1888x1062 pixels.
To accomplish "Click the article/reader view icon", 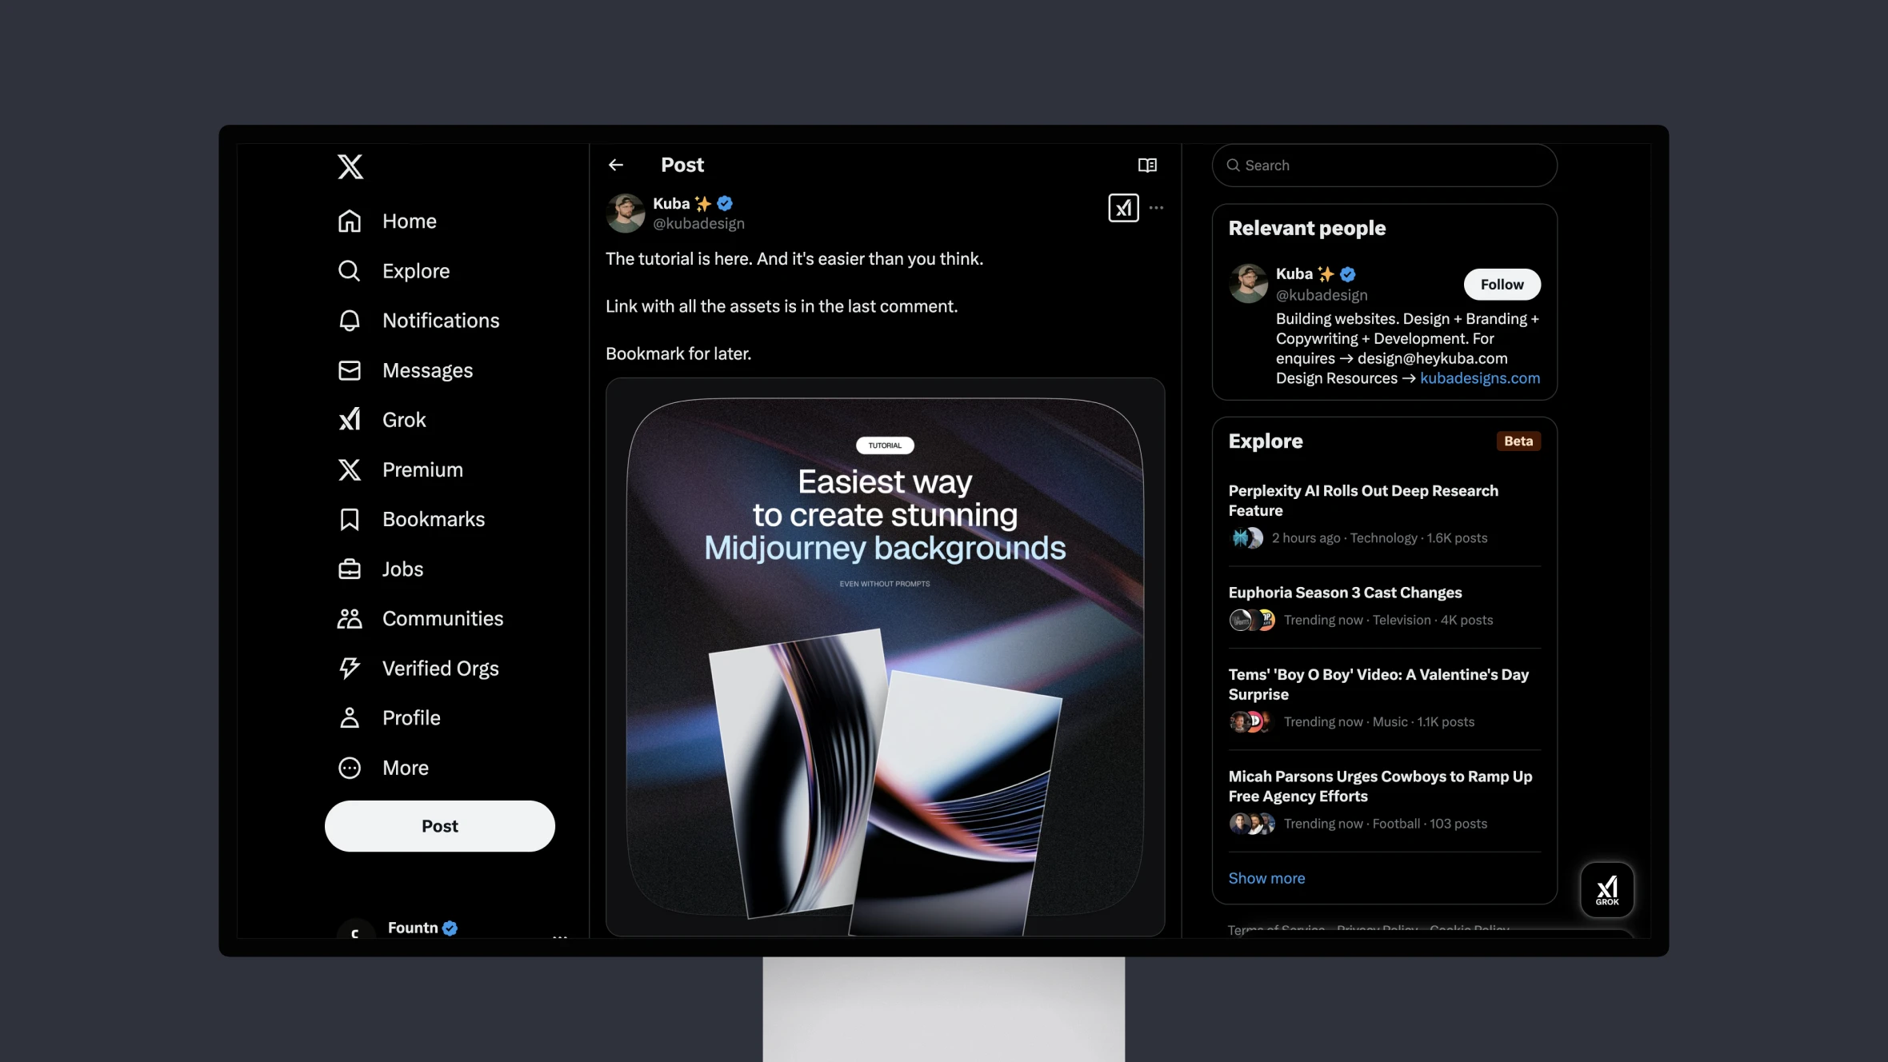I will tap(1146, 165).
